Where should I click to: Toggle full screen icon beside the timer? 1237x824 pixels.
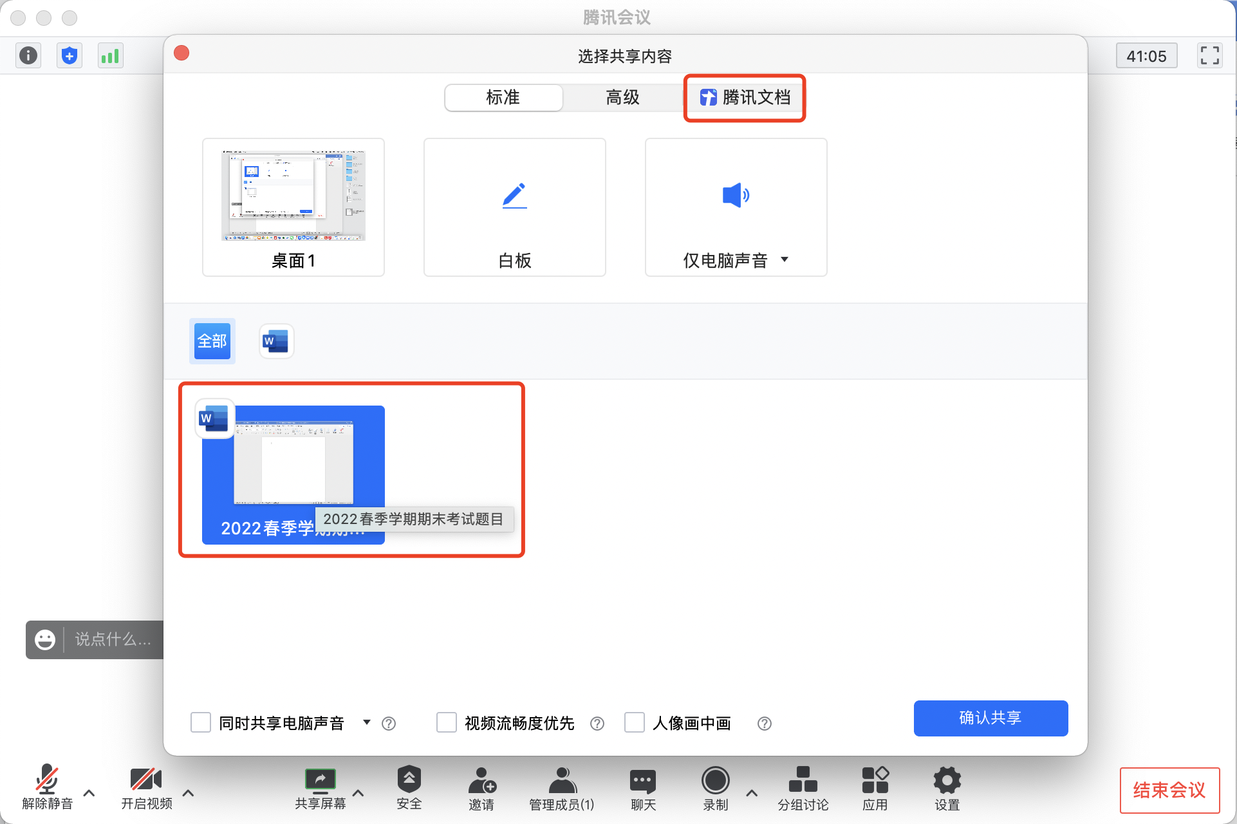point(1209,56)
